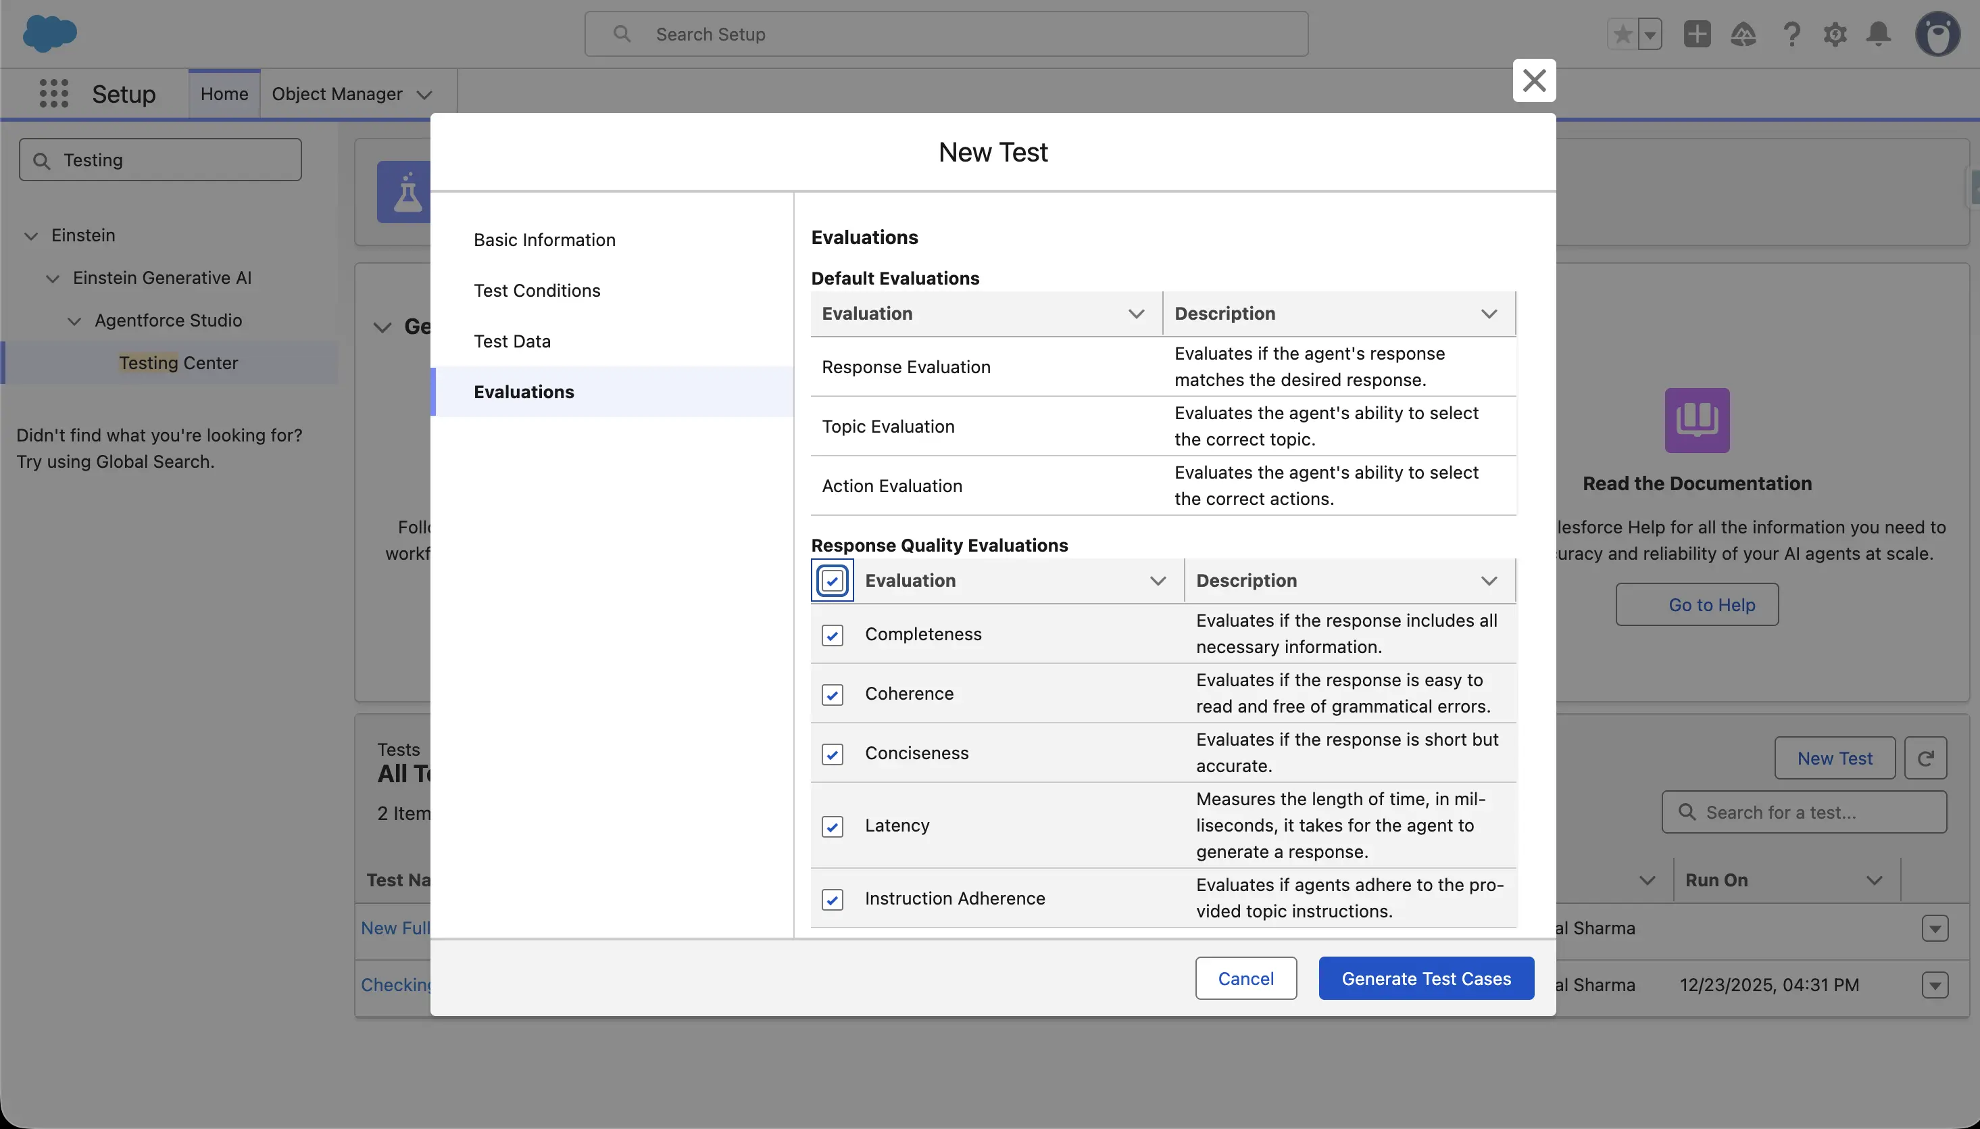The width and height of the screenshot is (1980, 1129).
Task: Refresh the tests list with the refresh icon
Action: (x=1926, y=758)
